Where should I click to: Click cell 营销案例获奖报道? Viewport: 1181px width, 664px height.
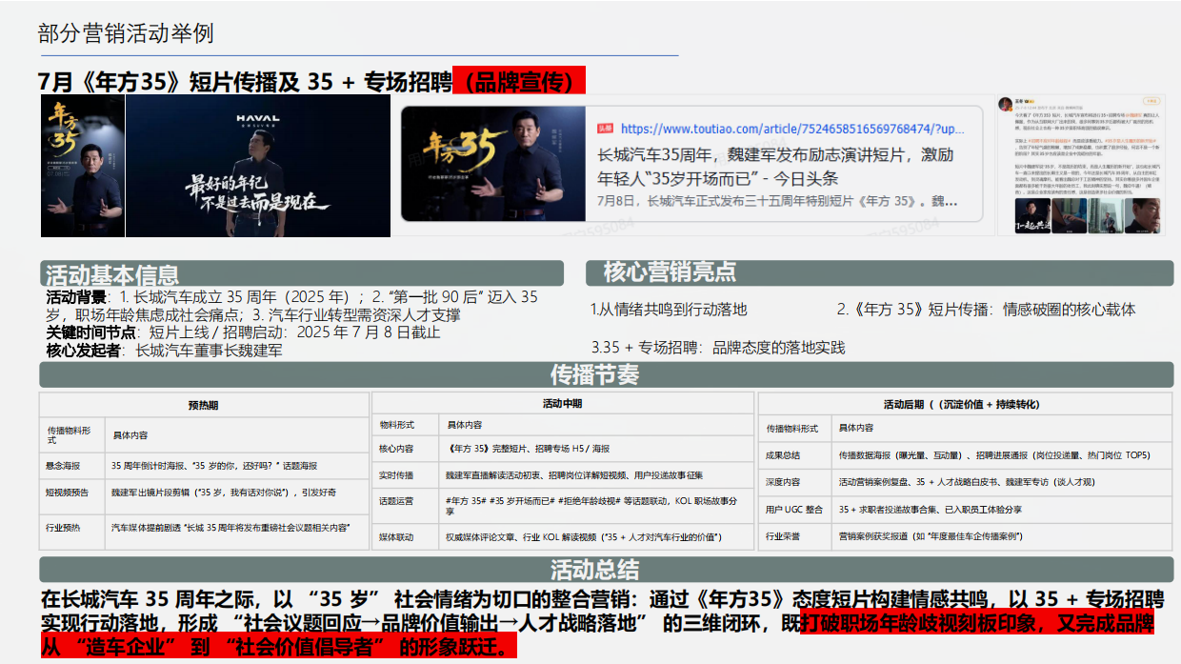1002,536
